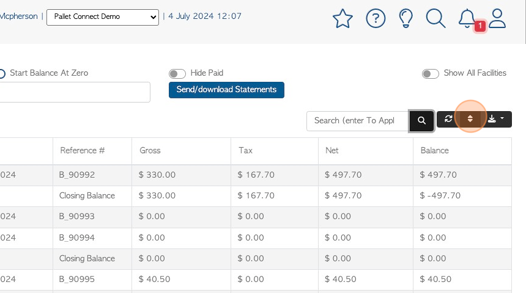This screenshot has height=293, width=526.
Task: Click the Gross column header
Action: [150, 150]
